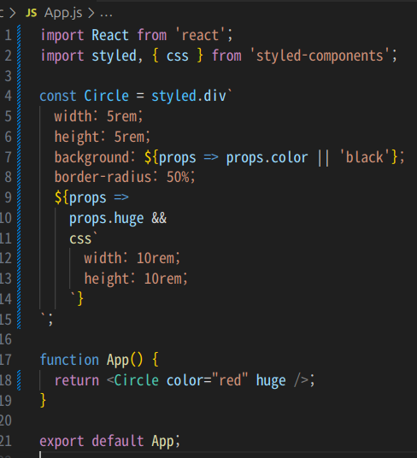
Task: Click line number 7 in the gutter
Action: (x=9, y=157)
